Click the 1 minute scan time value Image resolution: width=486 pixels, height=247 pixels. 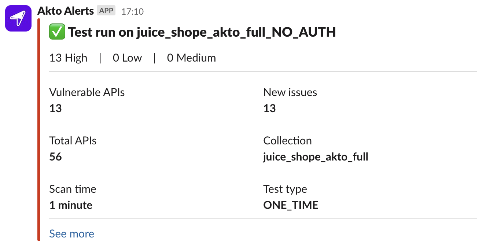coord(71,205)
